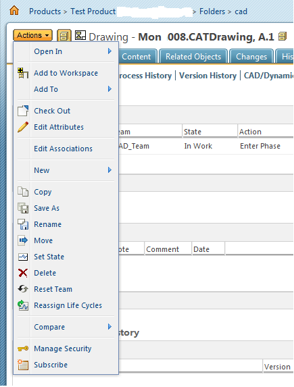Go to Folders in the breadcrumb
Viewport: 294px width, 387px height.
coord(212,11)
